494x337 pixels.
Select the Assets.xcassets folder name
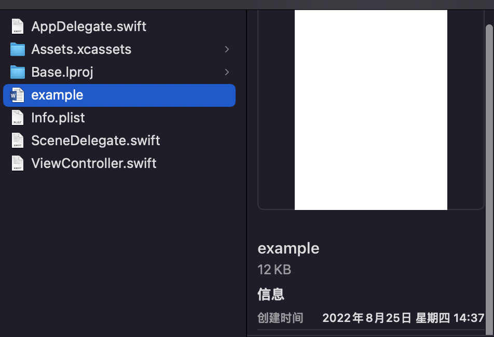tap(81, 49)
